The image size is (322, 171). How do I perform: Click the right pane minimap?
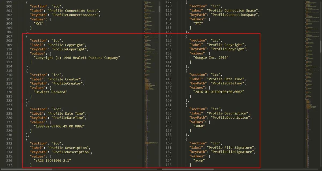click(x=312, y=83)
